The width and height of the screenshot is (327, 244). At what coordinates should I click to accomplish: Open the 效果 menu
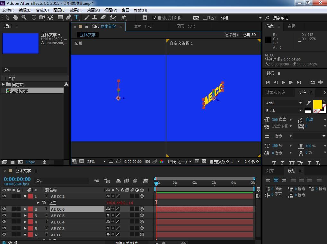pos(76,10)
